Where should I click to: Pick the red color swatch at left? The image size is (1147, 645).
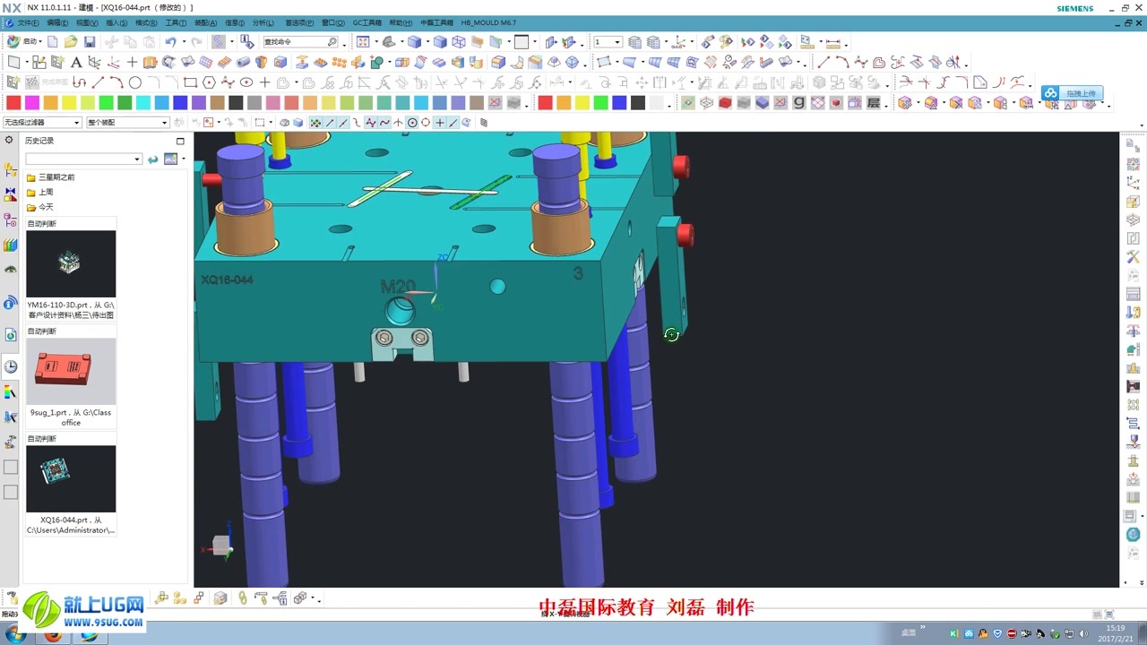[x=13, y=103]
